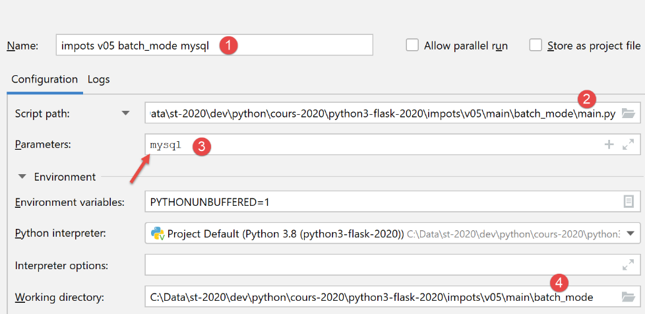The image size is (645, 314).
Task: Click the plus icon in Parameters field
Action: [x=609, y=144]
